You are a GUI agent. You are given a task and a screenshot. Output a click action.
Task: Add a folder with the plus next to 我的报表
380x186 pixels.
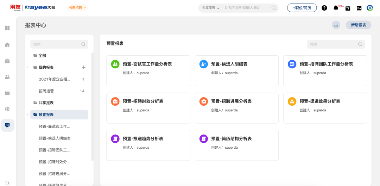click(x=84, y=67)
